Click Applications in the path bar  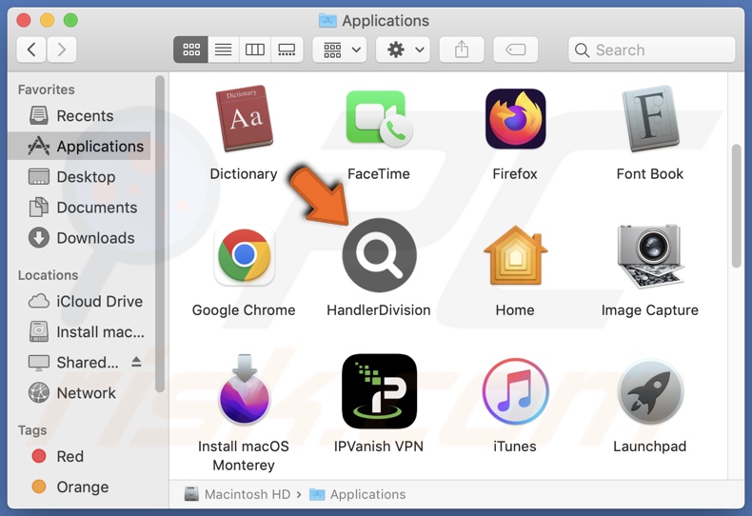(357, 494)
